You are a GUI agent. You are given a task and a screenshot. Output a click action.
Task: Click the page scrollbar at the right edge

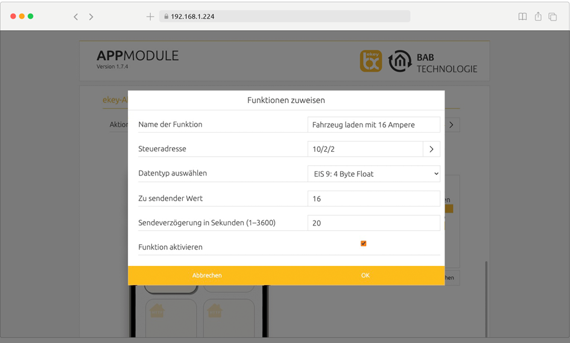486,298
